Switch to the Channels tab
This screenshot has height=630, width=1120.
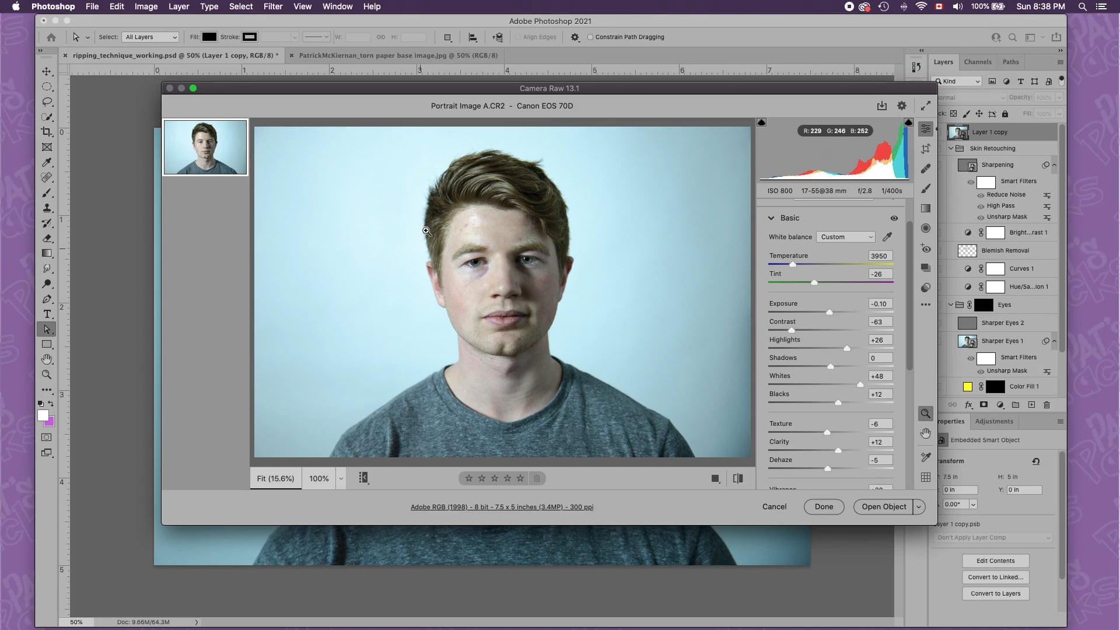[x=978, y=62]
